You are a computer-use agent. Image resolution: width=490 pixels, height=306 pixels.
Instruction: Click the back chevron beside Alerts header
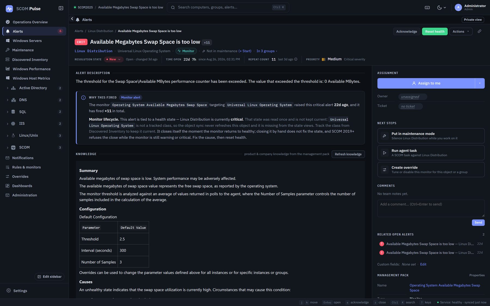72,19
